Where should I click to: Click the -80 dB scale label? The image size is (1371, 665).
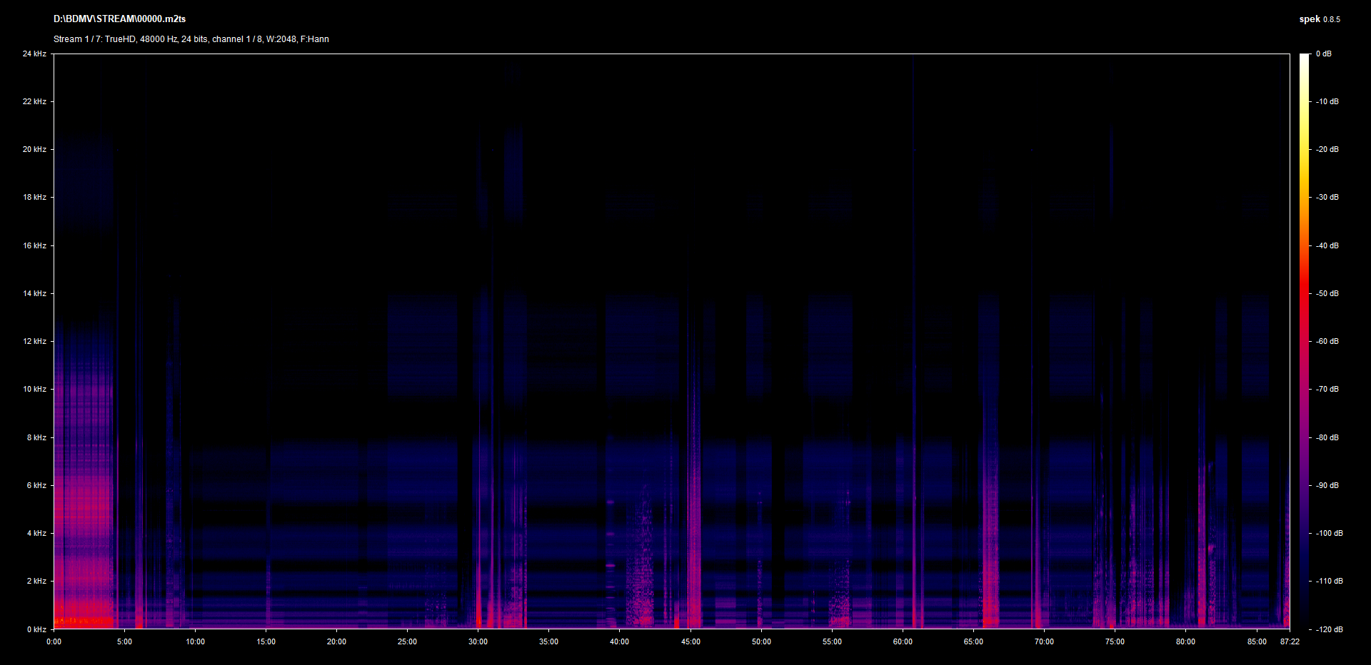(1327, 437)
